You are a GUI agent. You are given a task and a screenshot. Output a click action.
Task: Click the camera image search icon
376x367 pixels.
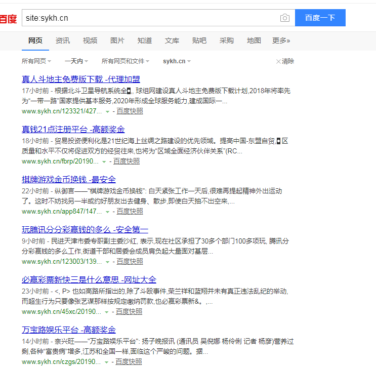tap(284, 18)
